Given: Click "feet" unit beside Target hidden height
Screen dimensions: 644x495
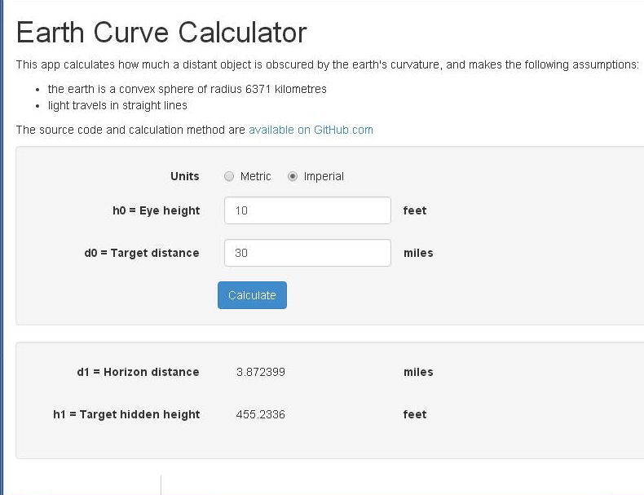Looking at the screenshot, I should [415, 414].
